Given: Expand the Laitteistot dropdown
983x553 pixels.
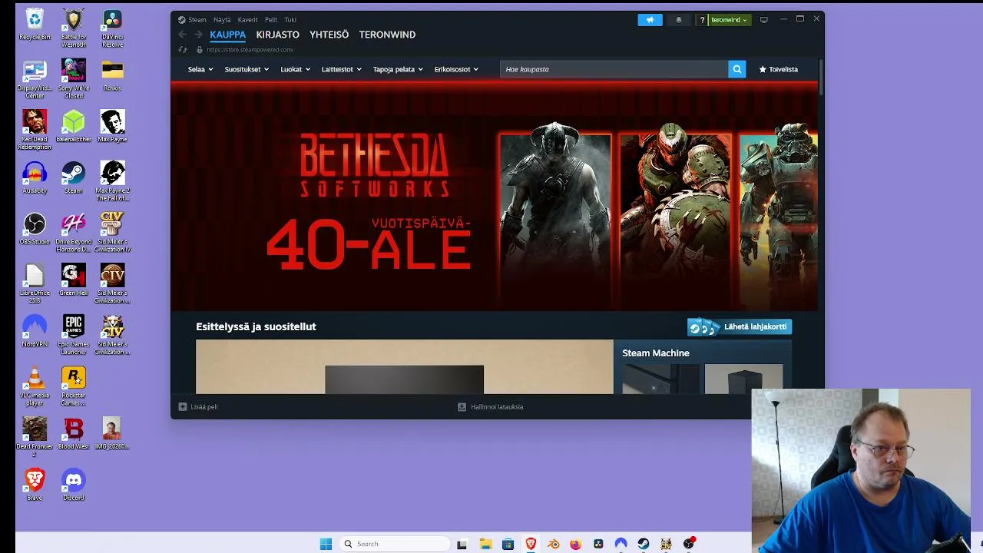Looking at the screenshot, I should (x=342, y=69).
